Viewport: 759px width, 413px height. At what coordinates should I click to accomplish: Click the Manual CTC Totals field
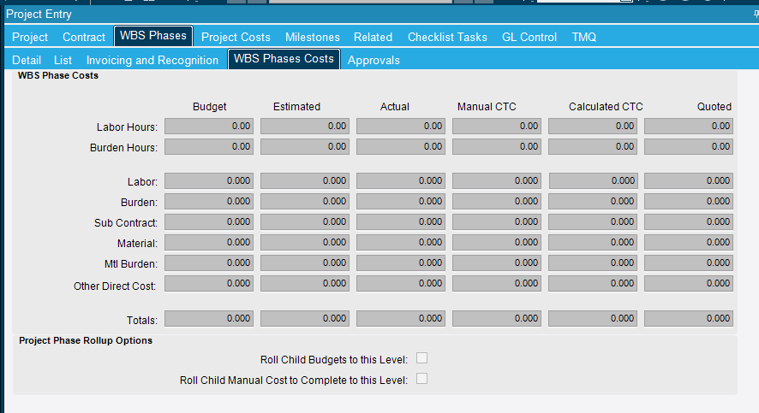(497, 318)
